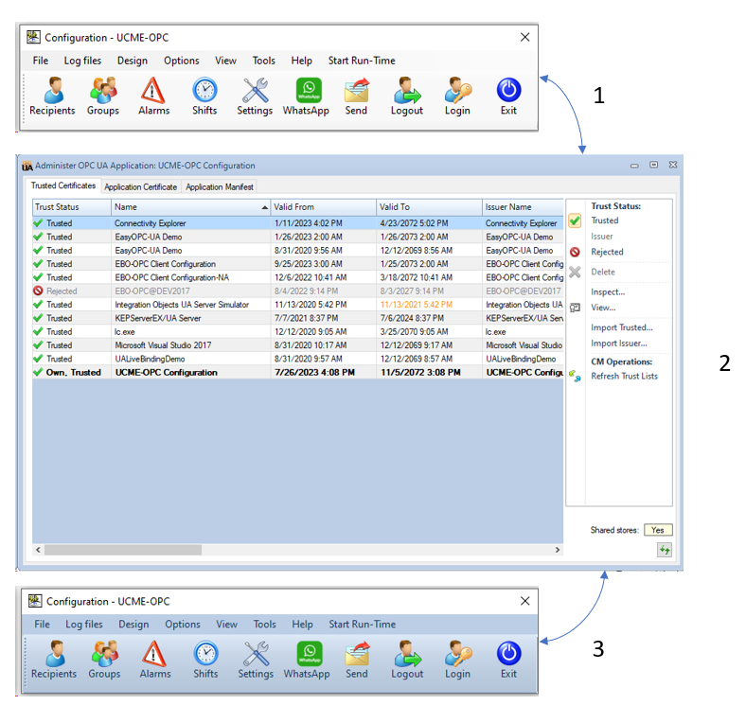Click the View certificate icon in side panel
The width and height of the screenshot is (746, 705).
[x=575, y=308]
